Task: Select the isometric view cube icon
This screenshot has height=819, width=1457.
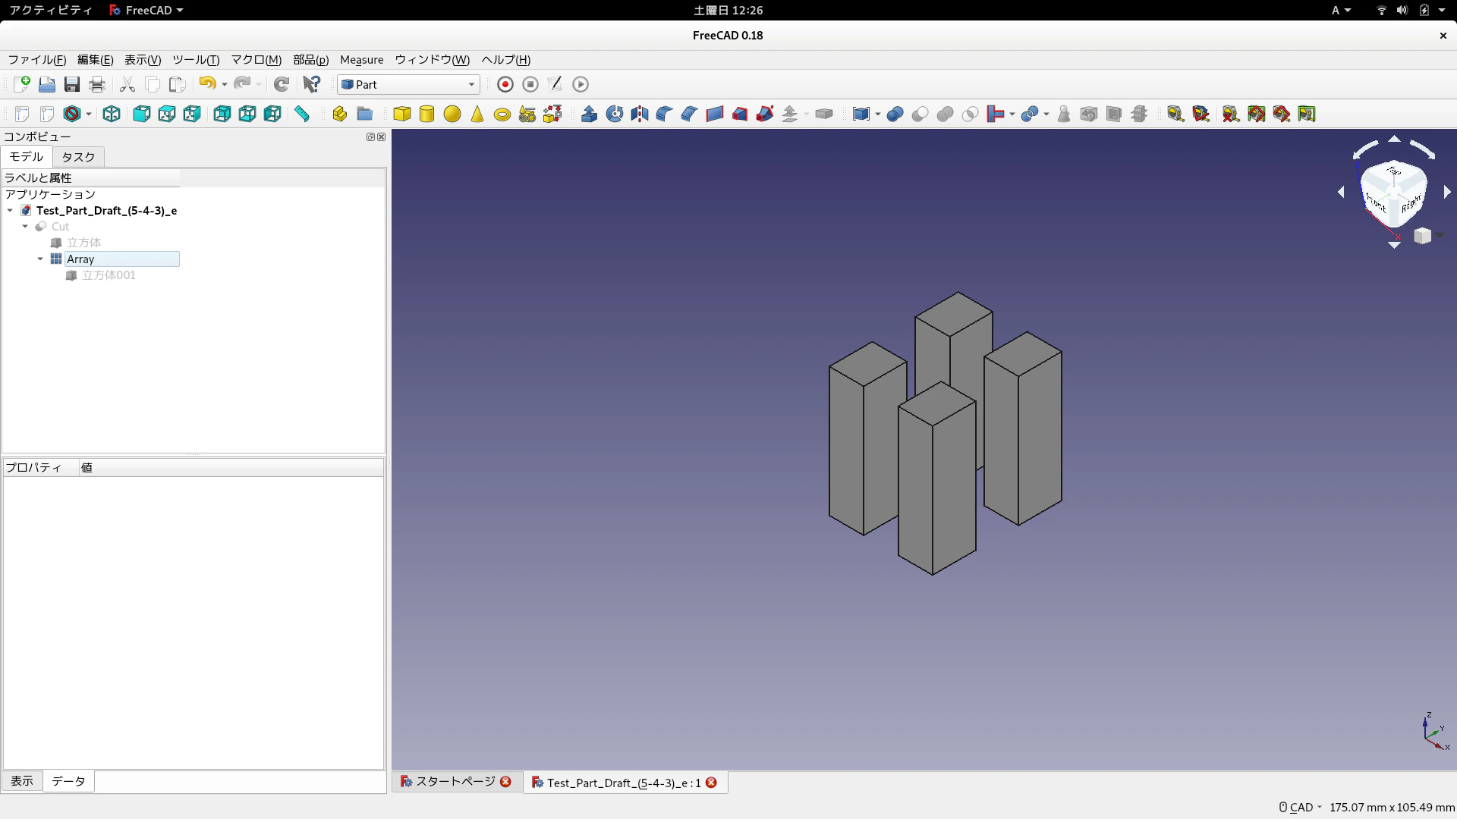Action: click(x=112, y=114)
